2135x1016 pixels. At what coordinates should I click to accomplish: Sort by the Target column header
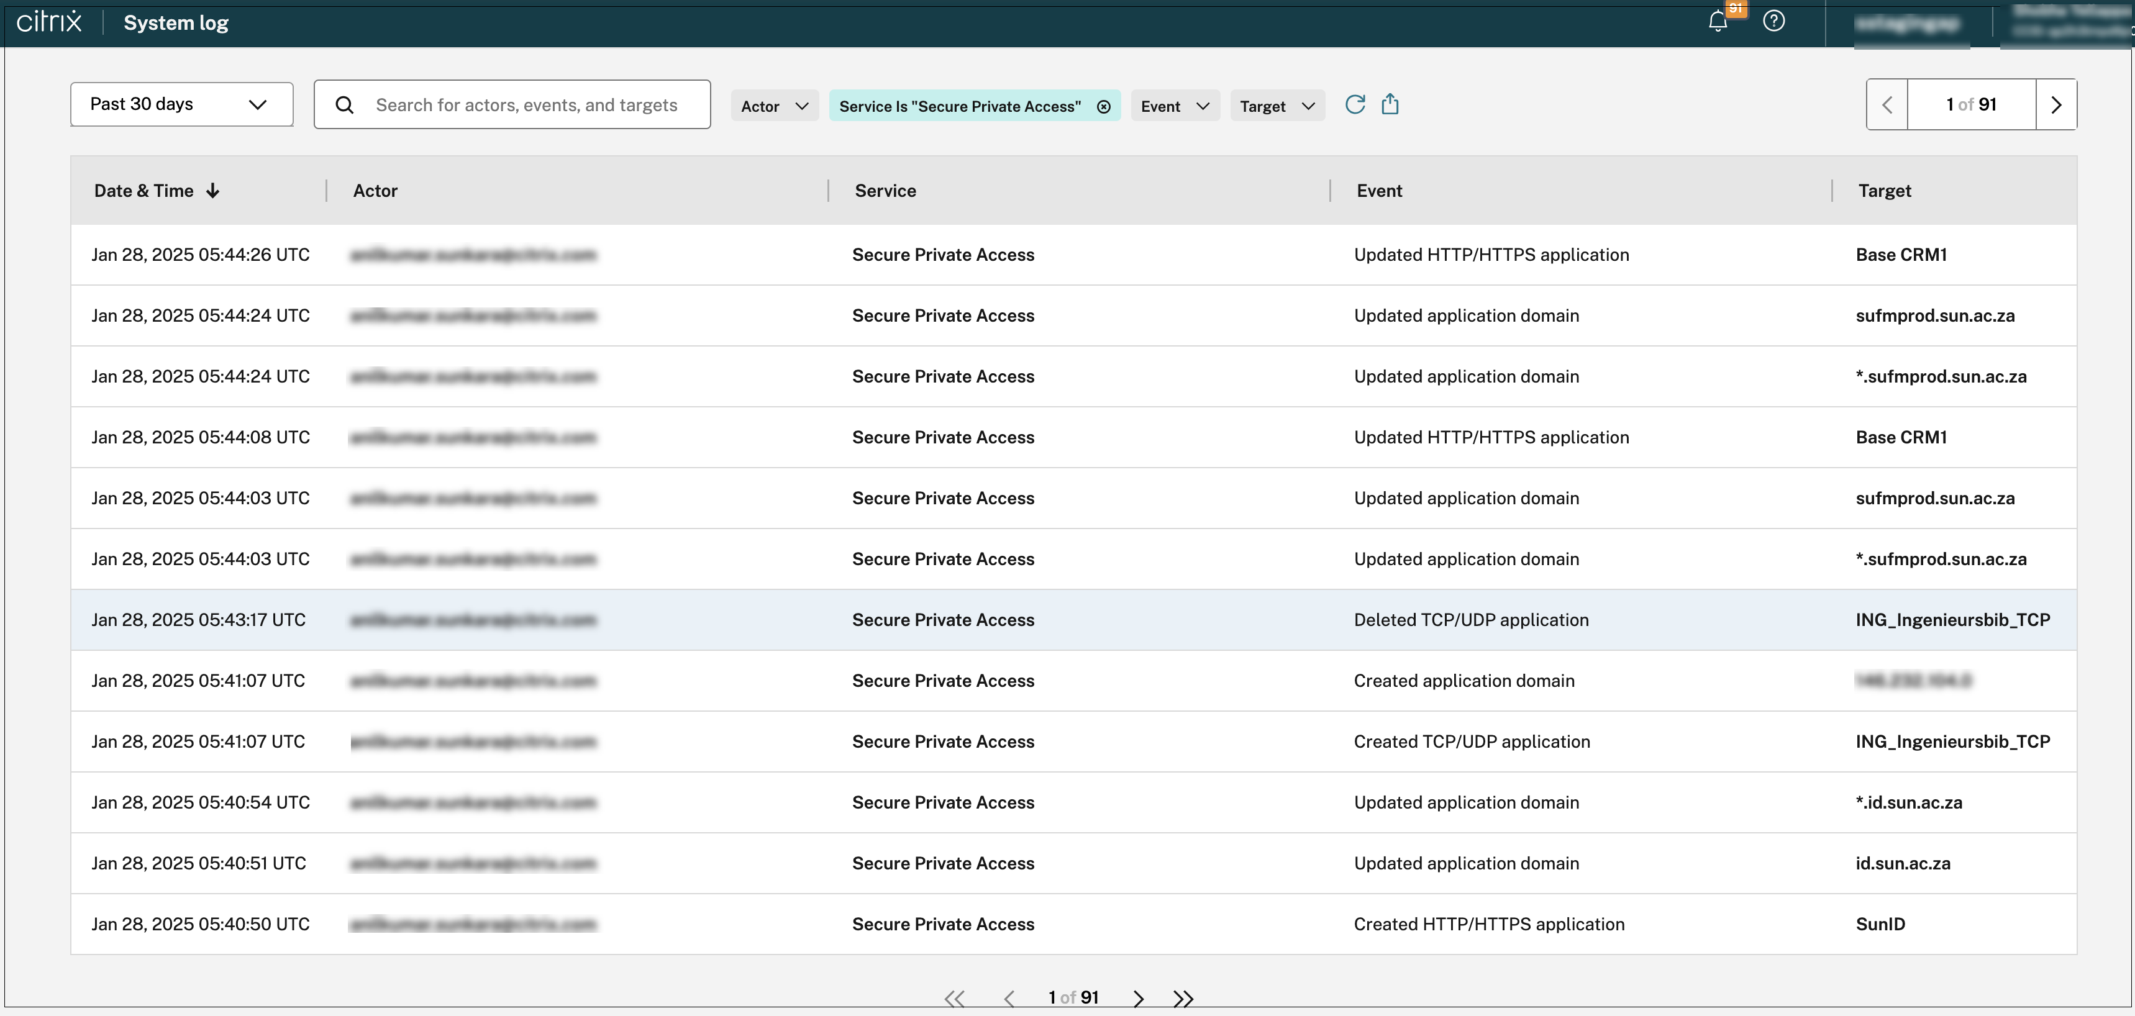1884,191
